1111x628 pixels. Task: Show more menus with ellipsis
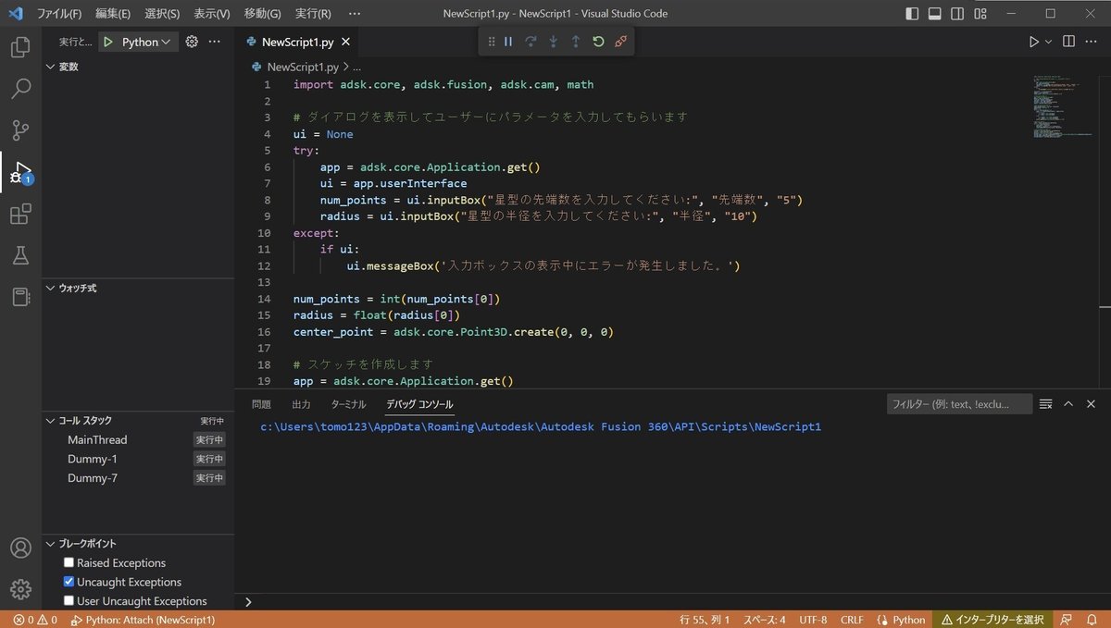point(355,14)
